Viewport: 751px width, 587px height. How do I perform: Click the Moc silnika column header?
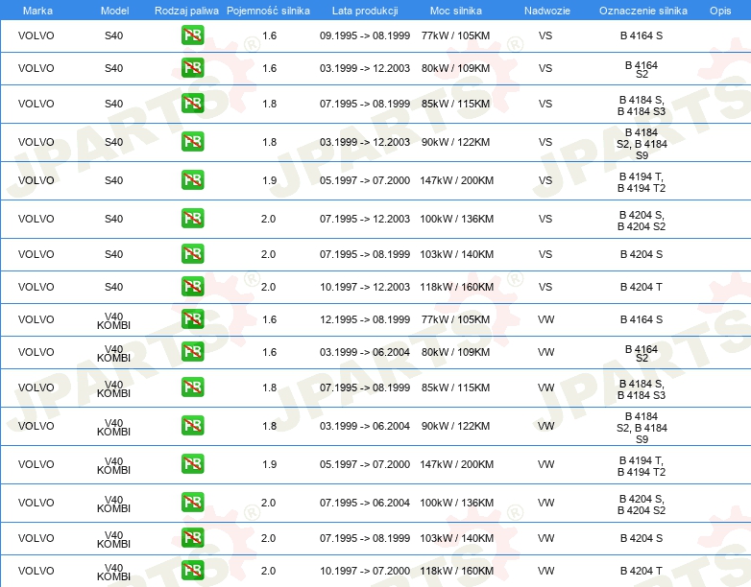coord(455,11)
